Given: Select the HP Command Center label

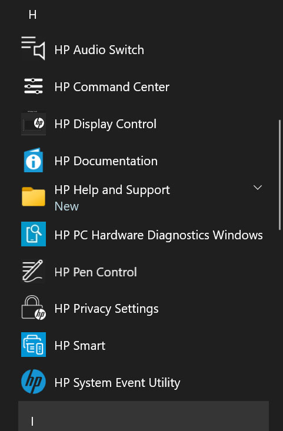Looking at the screenshot, I should [112, 87].
